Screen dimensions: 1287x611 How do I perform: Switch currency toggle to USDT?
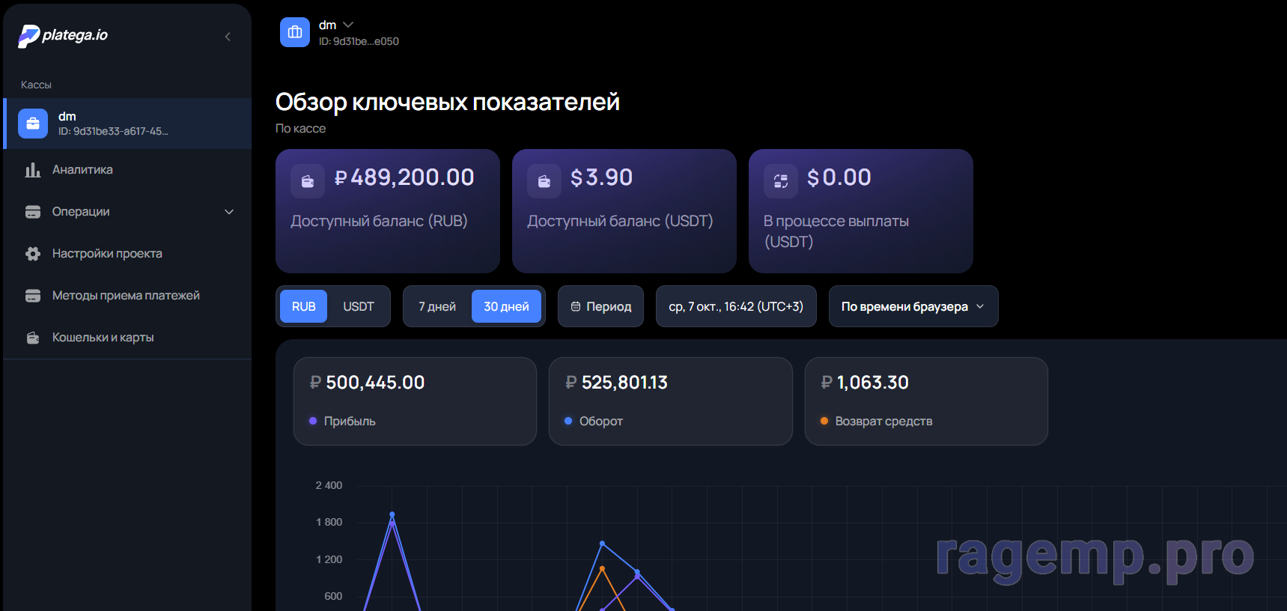359,306
